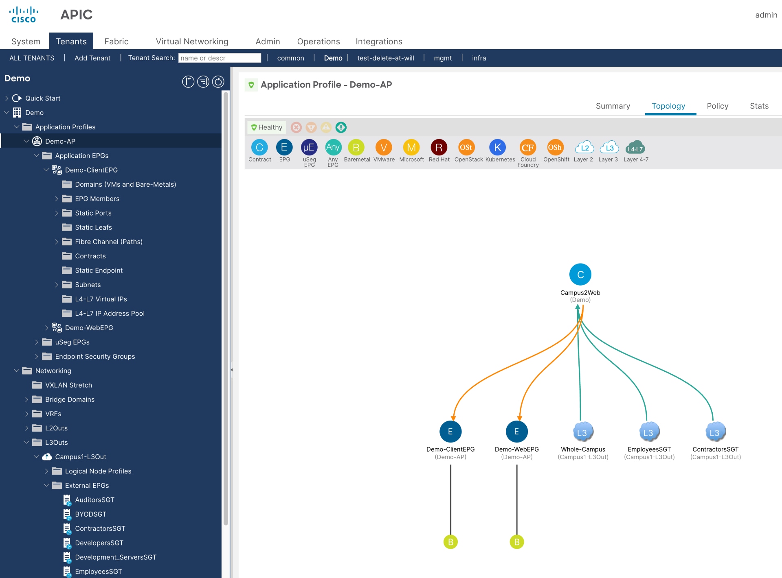The image size is (782, 578).
Task: Select the Cloud Foundry icon in the legend
Action: pos(527,148)
